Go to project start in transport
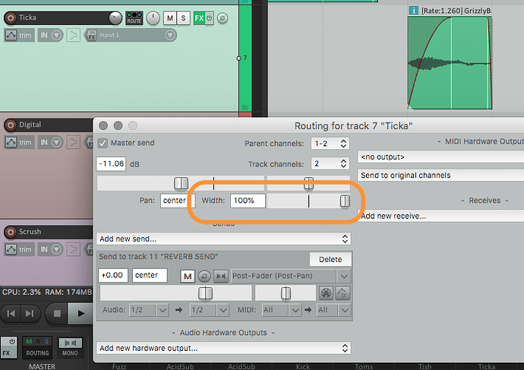Image resolution: width=524 pixels, height=370 pixels. [x=11, y=314]
